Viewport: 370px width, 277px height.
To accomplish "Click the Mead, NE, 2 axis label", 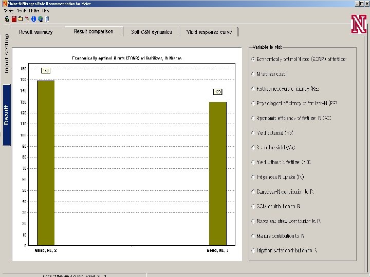I will pyautogui.click(x=46, y=250).
